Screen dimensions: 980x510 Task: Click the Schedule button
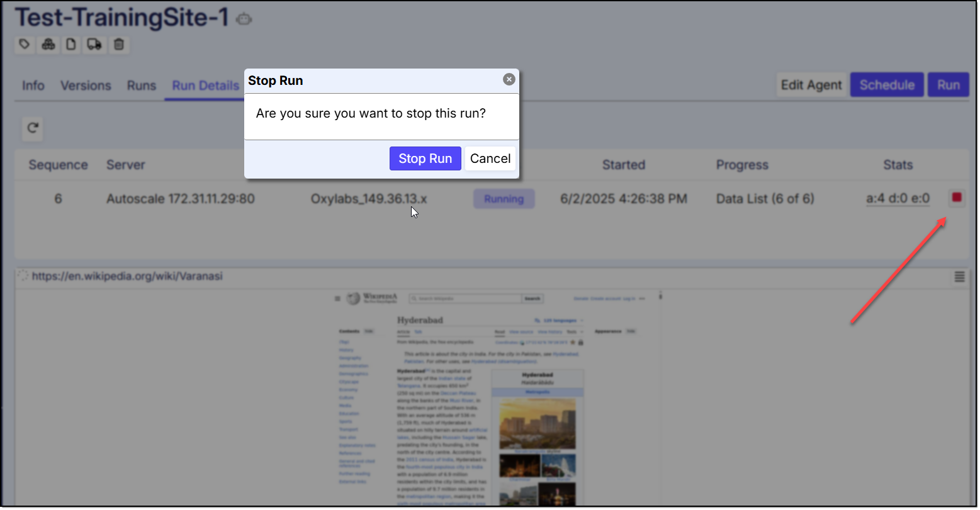[x=886, y=85]
